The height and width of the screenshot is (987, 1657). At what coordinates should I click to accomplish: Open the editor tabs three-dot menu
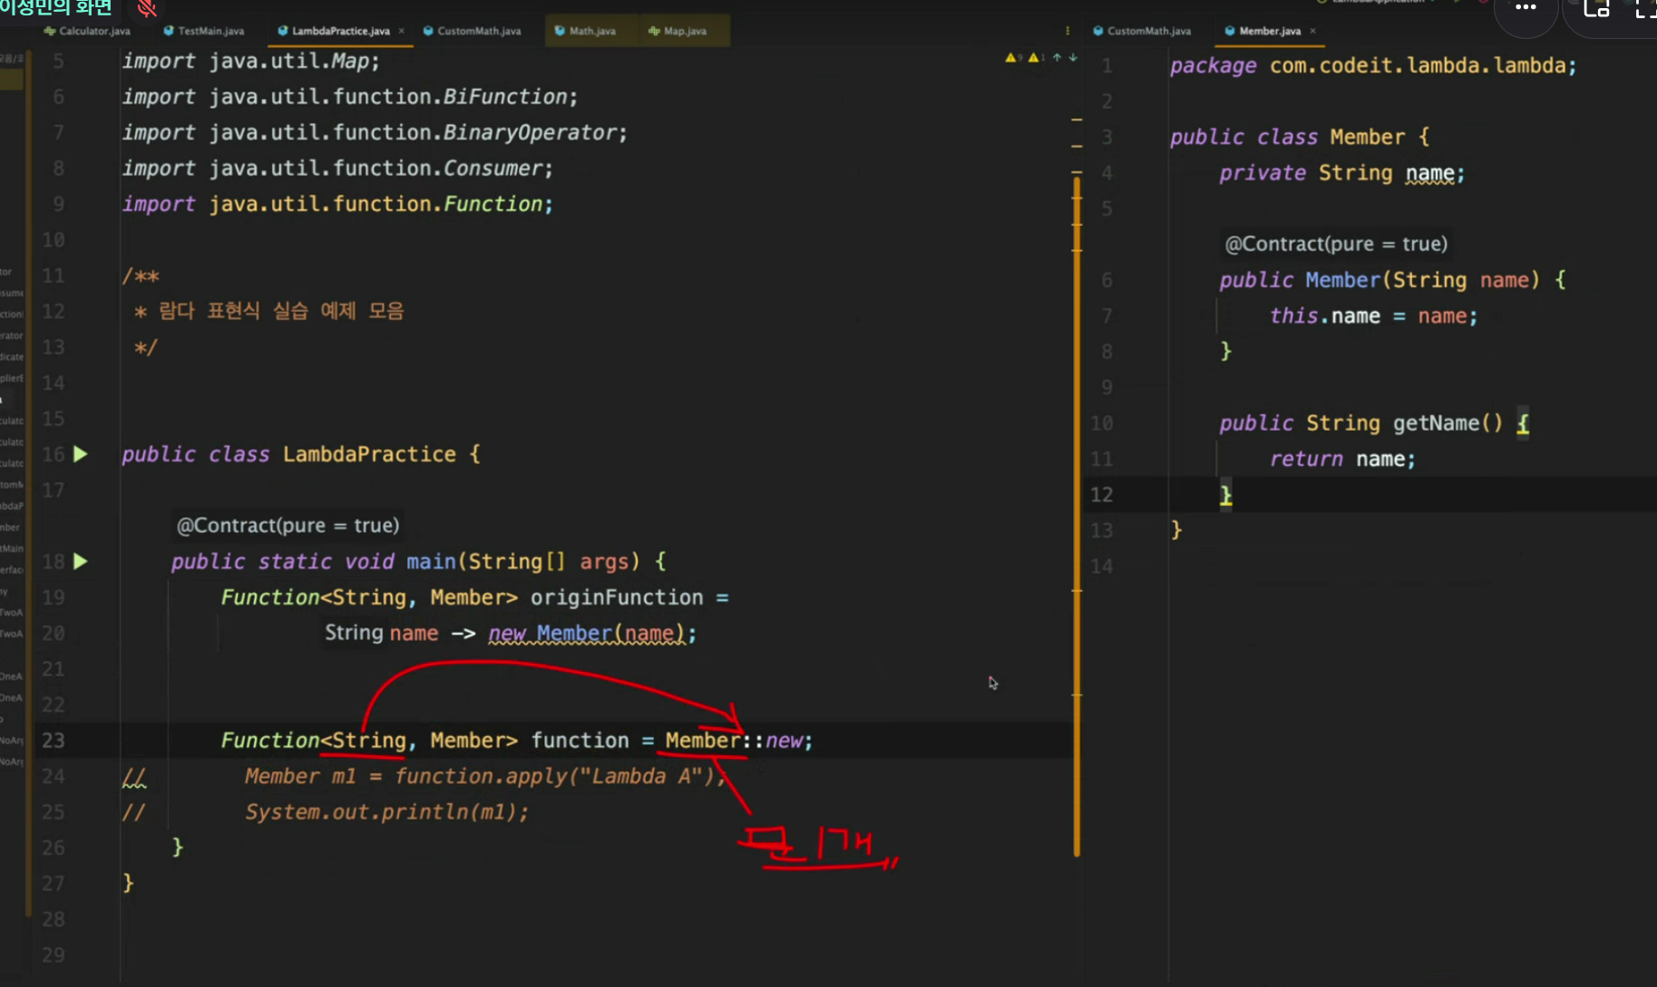[1067, 31]
